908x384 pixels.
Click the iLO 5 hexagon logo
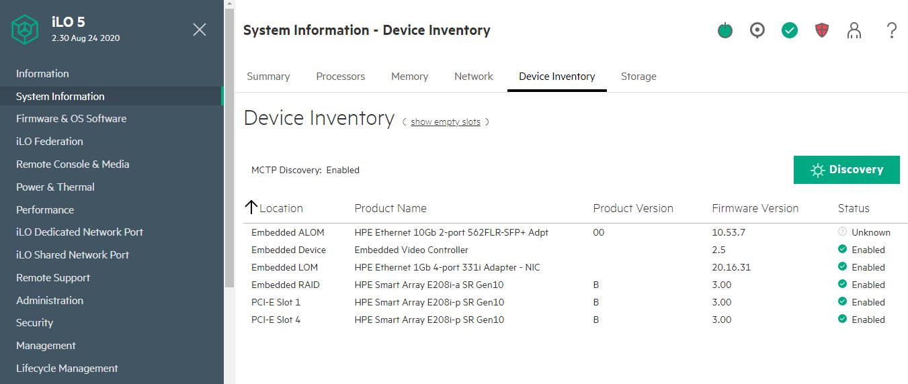(x=26, y=30)
